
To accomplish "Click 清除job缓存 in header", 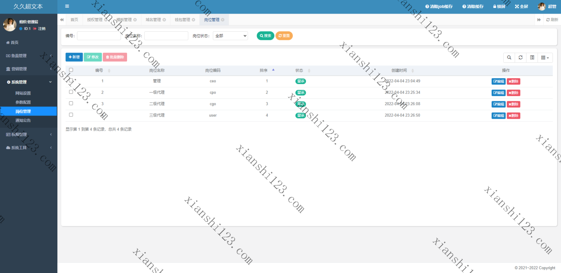I will coord(439,7).
